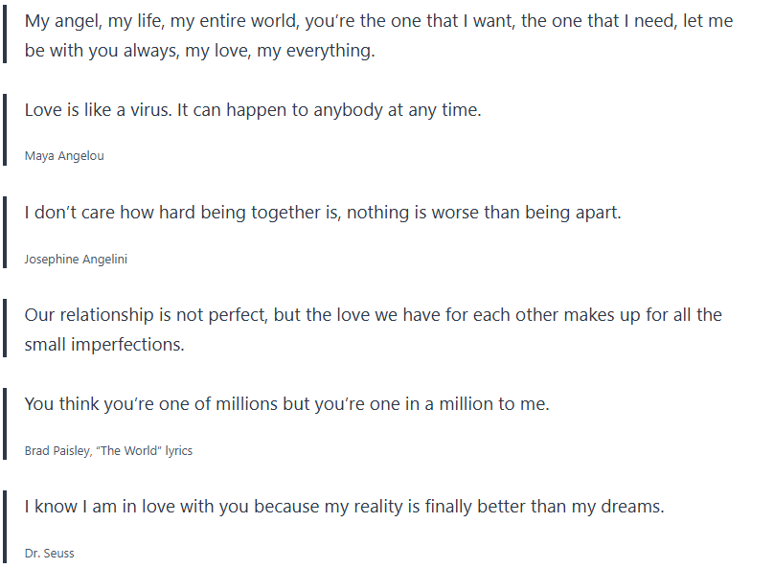Viewport: 774px width, 568px height.
Task: Click the left bar next to the virus quote
Action: 5,129
